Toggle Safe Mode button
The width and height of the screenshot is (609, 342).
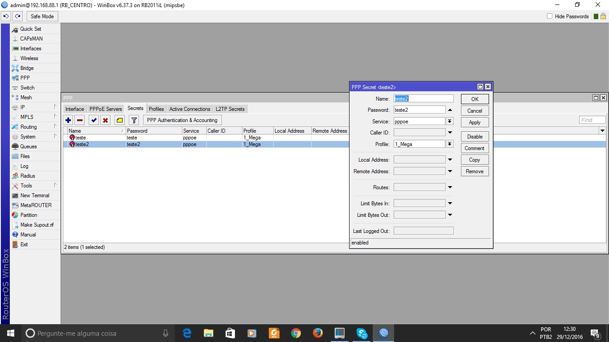pyautogui.click(x=42, y=16)
